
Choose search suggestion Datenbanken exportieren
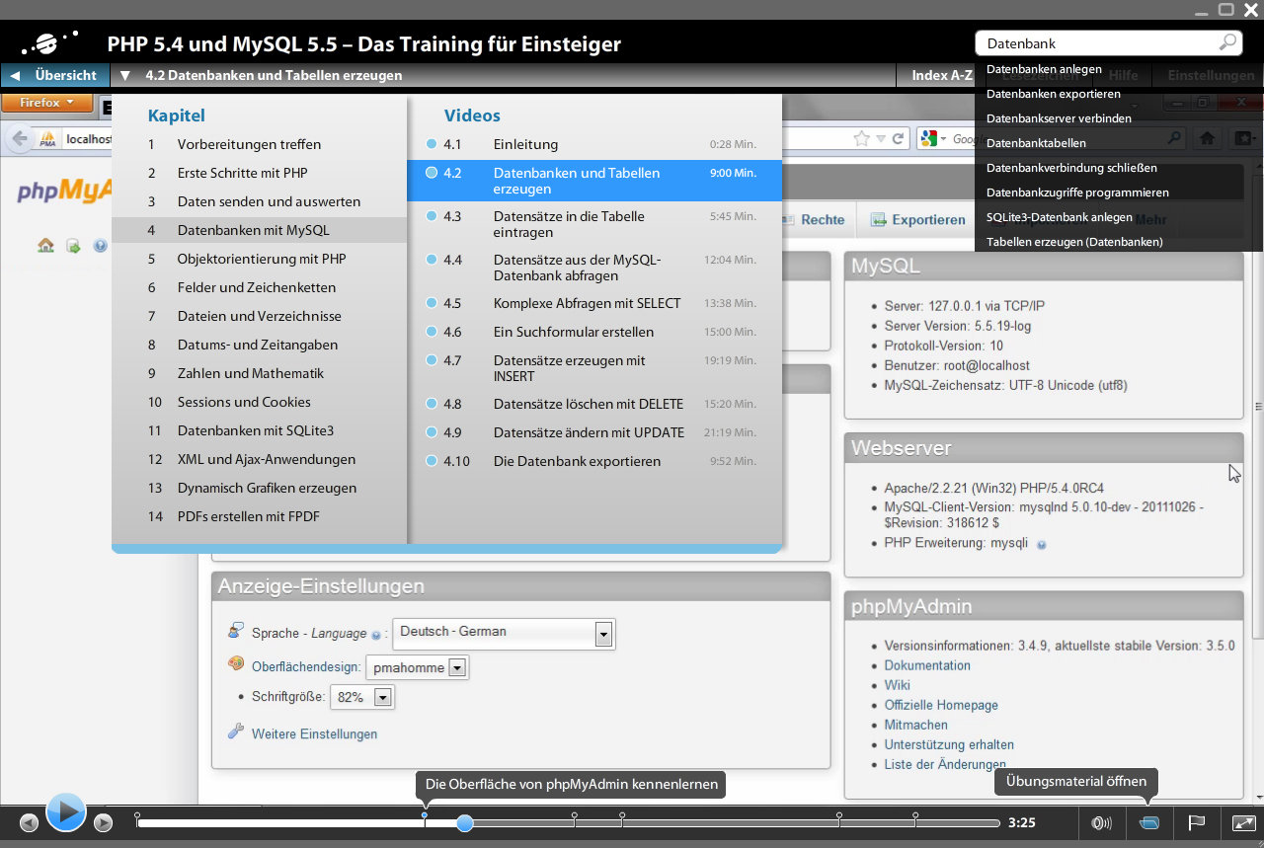point(1053,94)
